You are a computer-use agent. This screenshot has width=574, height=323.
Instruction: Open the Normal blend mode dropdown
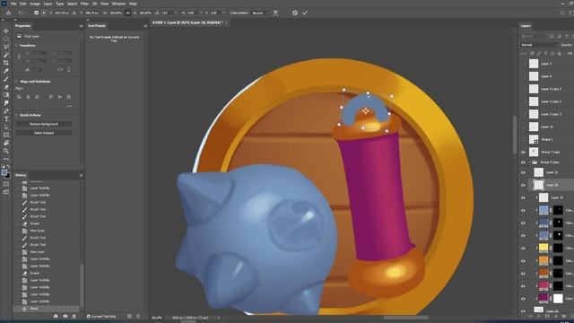click(539, 45)
